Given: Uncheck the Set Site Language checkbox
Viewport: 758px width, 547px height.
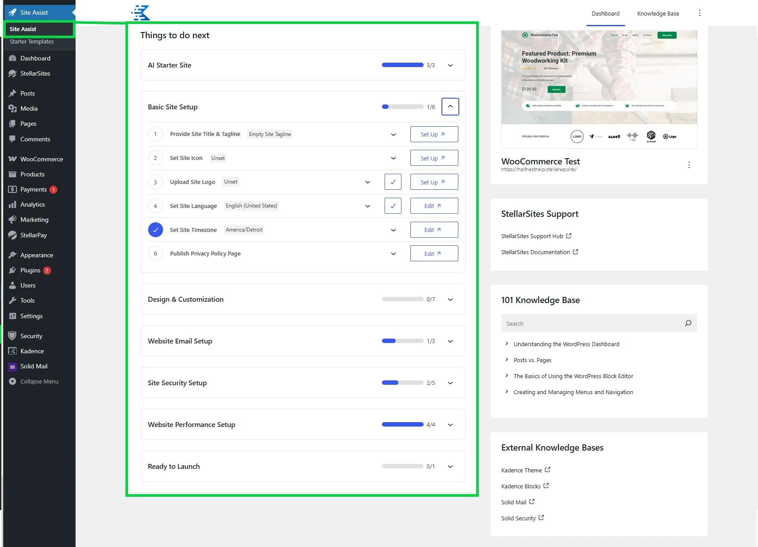Looking at the screenshot, I should point(393,206).
